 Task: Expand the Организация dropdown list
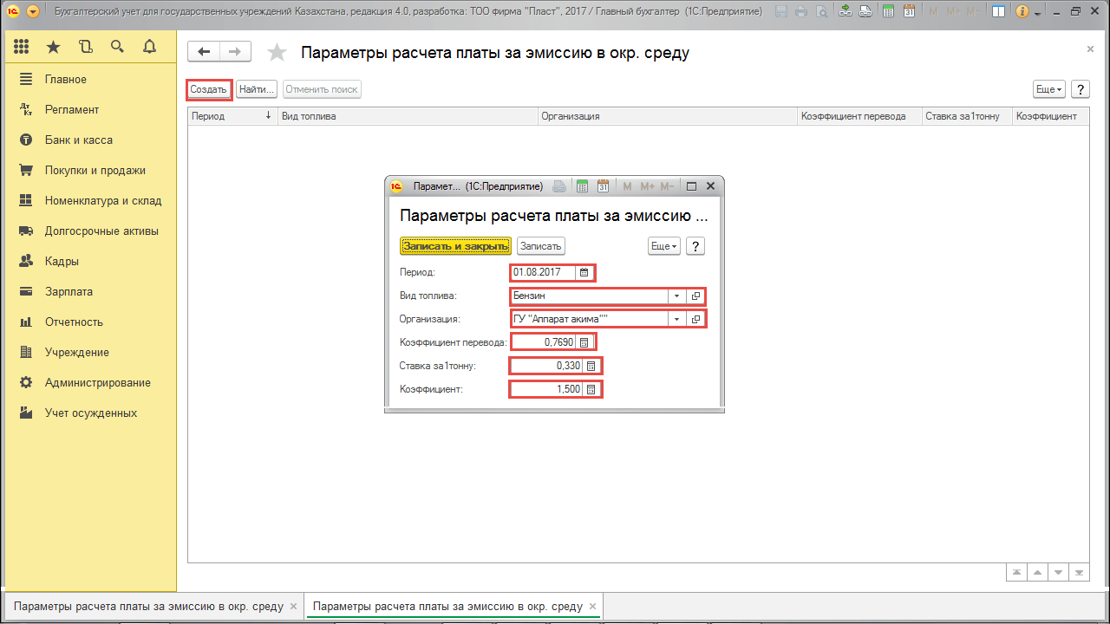pyautogui.click(x=676, y=319)
